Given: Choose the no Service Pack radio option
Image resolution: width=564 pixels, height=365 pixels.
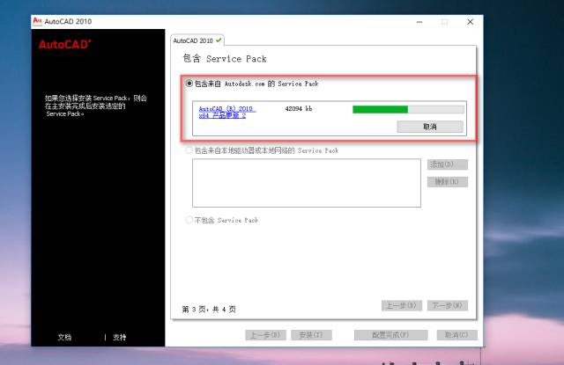Looking at the screenshot, I should [189, 220].
